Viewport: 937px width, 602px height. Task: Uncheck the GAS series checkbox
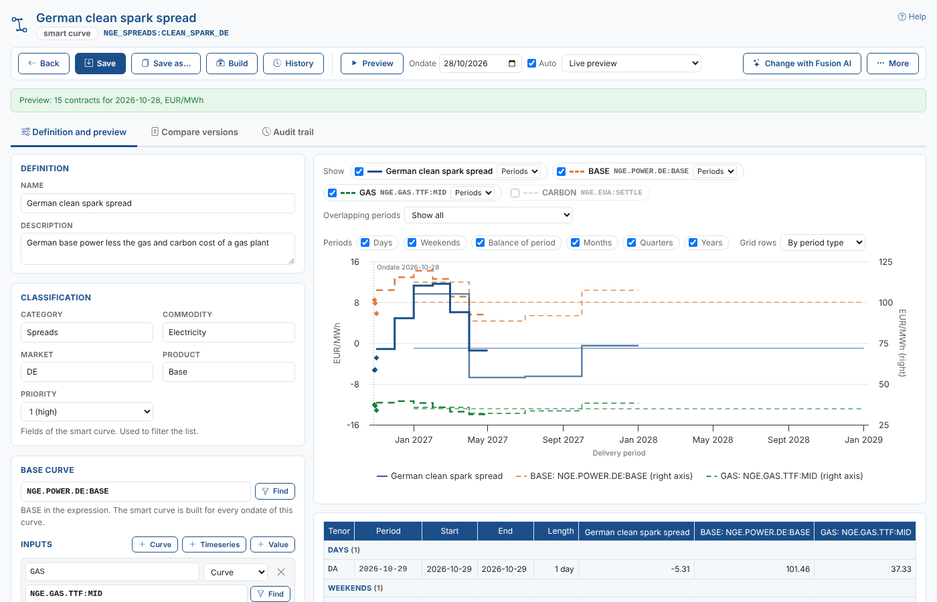(332, 193)
